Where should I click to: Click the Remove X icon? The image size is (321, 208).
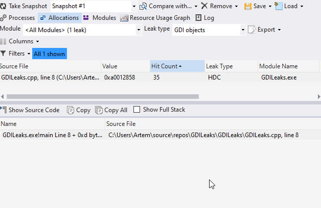click(x=204, y=6)
